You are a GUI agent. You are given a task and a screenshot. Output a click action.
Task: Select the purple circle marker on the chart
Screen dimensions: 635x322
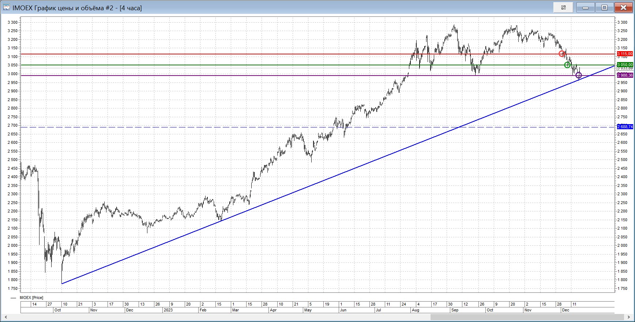(x=579, y=76)
